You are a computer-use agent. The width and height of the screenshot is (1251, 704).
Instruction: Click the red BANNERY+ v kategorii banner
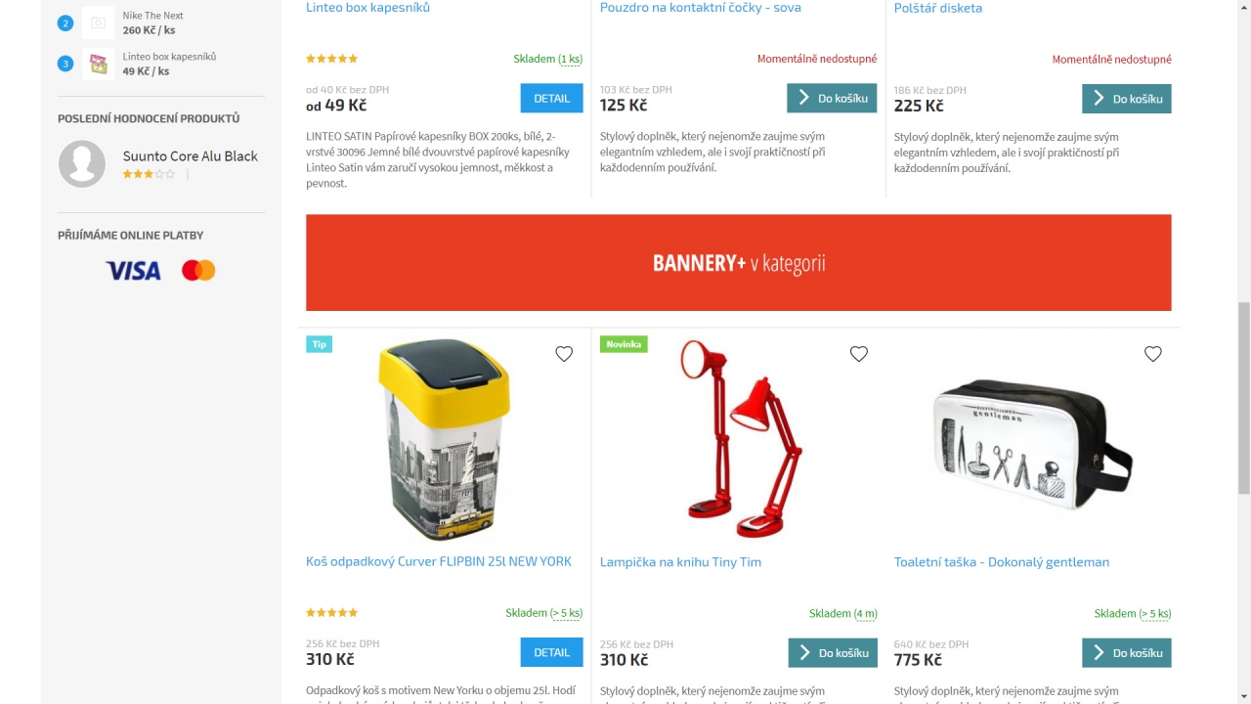pyautogui.click(x=738, y=263)
